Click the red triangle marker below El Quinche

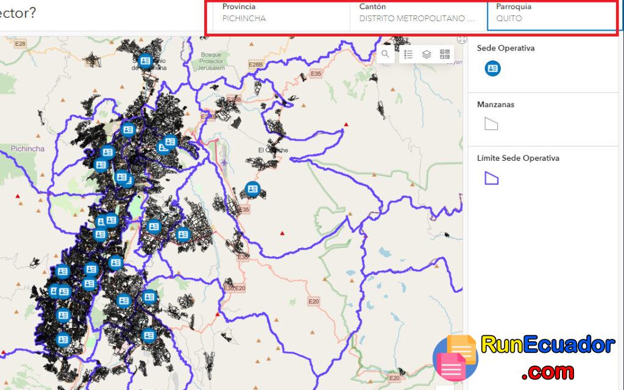[282, 233]
